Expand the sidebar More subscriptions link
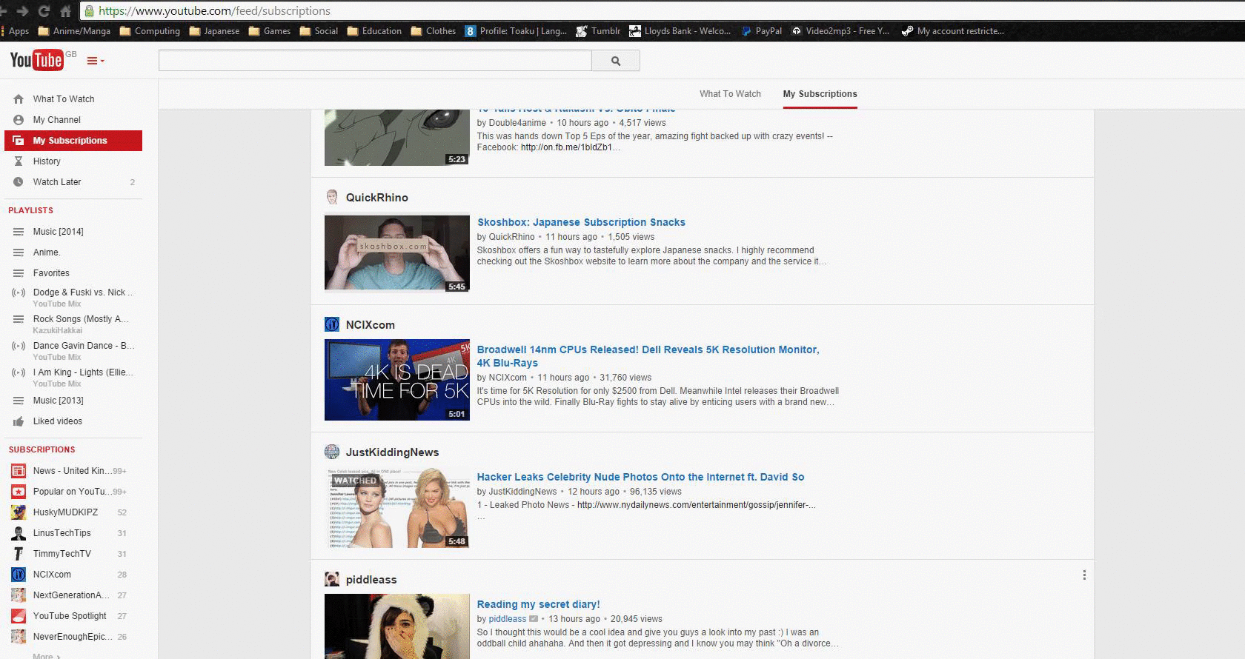1245x659 pixels. tap(47, 655)
